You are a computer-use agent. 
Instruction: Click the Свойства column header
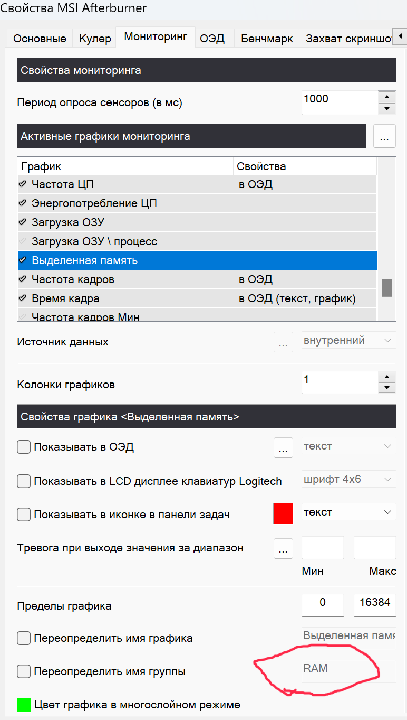(305, 166)
